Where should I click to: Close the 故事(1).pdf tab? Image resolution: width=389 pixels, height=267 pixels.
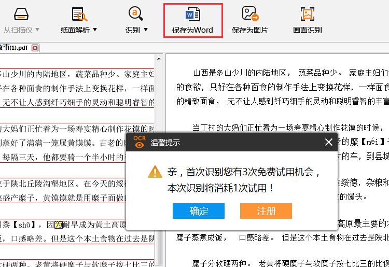(x=35, y=48)
